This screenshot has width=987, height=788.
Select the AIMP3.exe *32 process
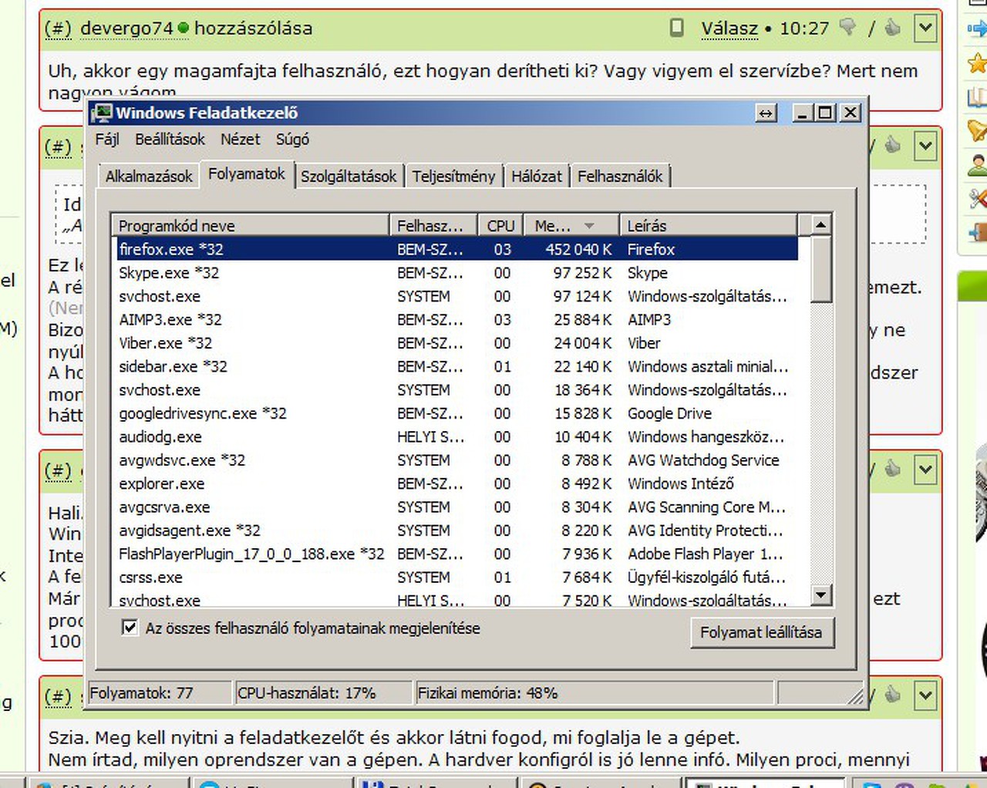point(455,319)
